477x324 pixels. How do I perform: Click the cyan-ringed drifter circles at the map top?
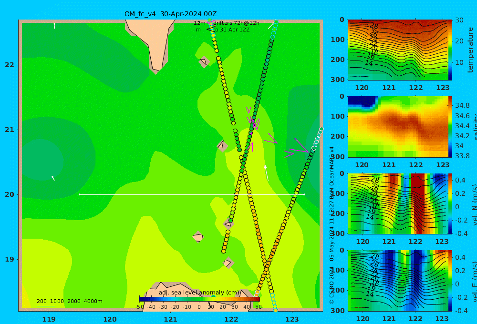point(274,30)
